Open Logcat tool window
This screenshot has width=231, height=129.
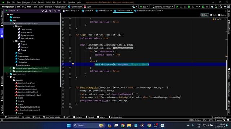coord(36,117)
